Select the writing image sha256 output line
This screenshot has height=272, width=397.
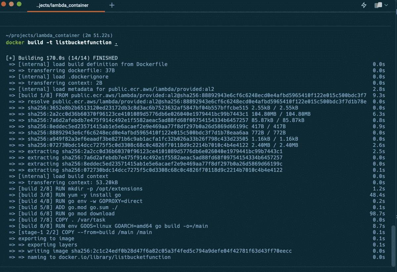coord(149,251)
